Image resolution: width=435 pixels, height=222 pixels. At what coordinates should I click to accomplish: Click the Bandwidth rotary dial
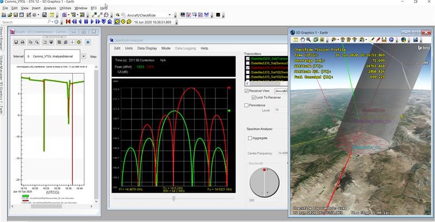[x=264, y=182]
